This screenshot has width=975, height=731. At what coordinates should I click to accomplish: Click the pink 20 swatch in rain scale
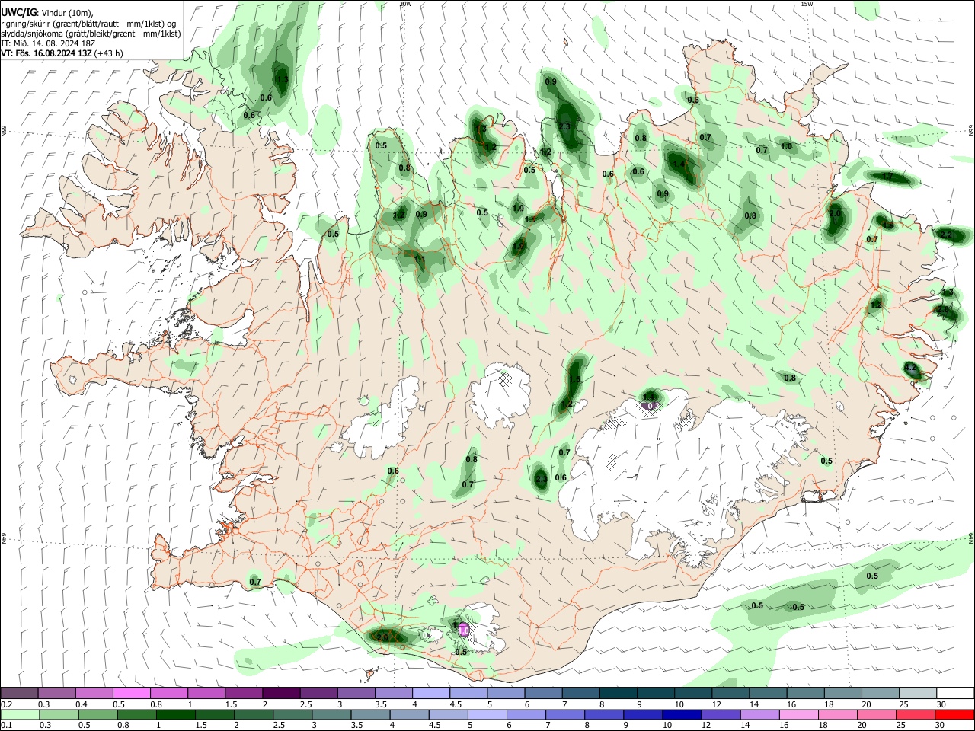pyautogui.click(x=876, y=715)
